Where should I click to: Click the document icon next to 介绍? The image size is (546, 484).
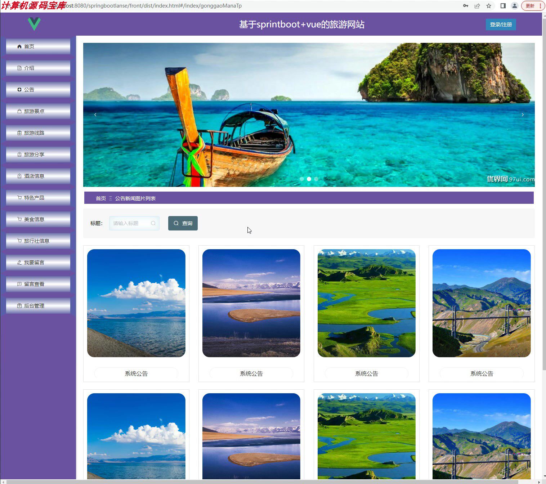19,68
